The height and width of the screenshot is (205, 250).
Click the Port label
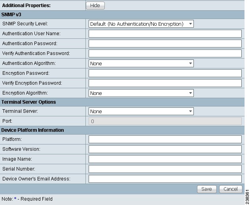7,121
